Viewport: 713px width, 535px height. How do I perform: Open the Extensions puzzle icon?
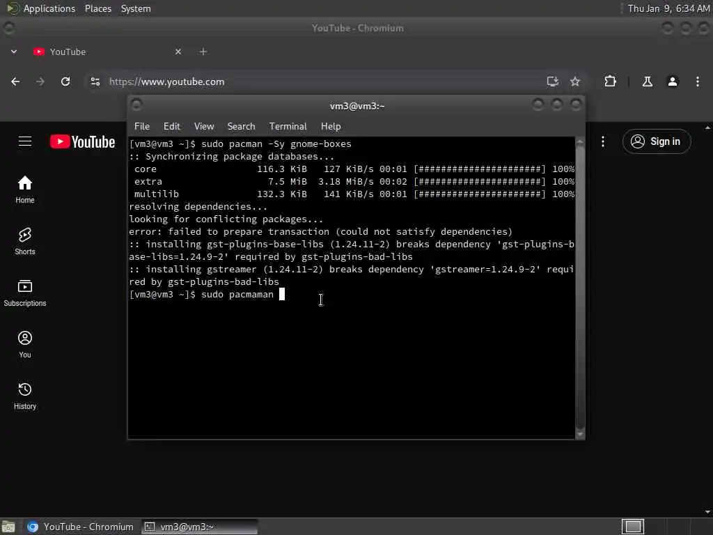tap(610, 82)
